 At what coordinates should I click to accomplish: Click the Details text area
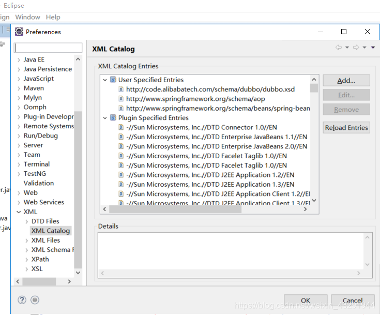[231, 251]
